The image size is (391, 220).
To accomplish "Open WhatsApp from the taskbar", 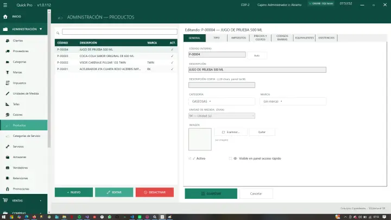I will [x=110, y=217].
